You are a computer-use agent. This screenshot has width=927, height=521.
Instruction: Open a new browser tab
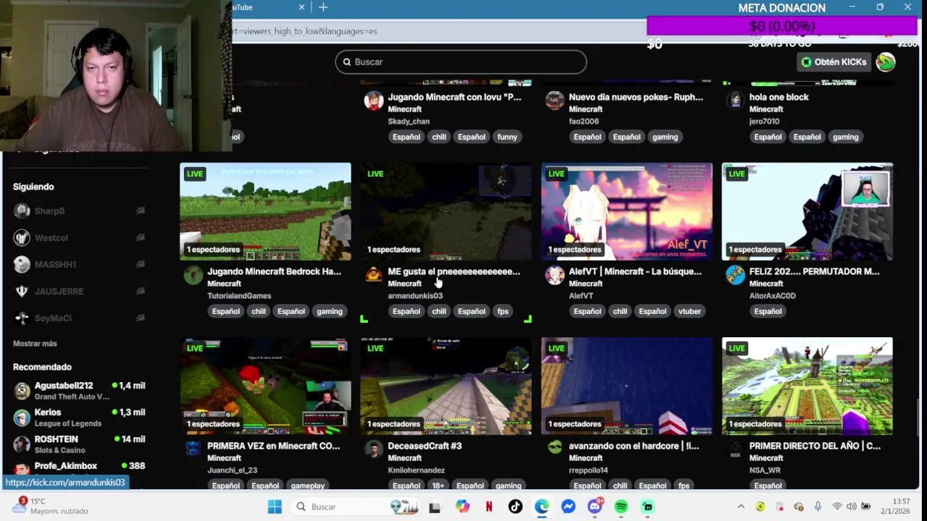(323, 7)
